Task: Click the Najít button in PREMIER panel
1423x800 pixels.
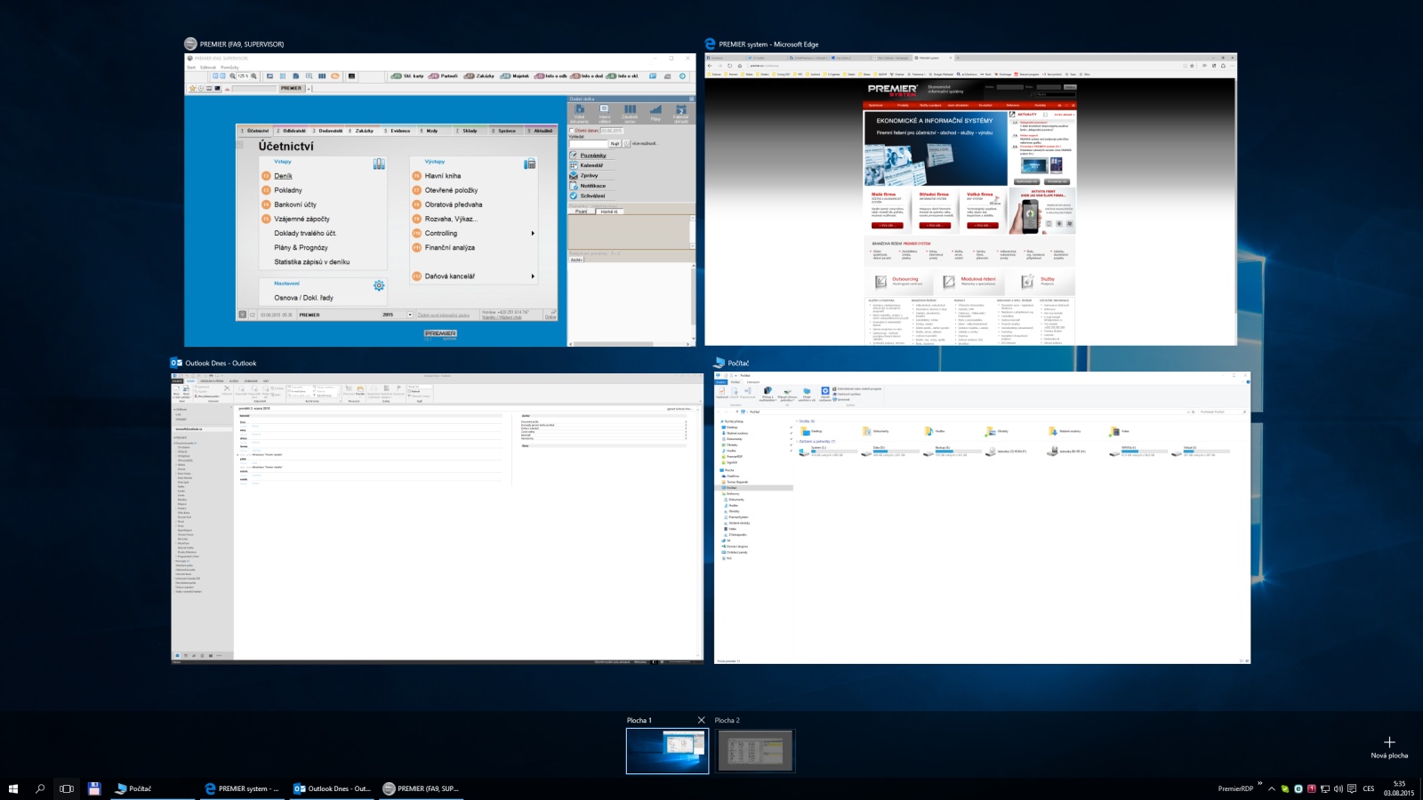Action: (615, 143)
